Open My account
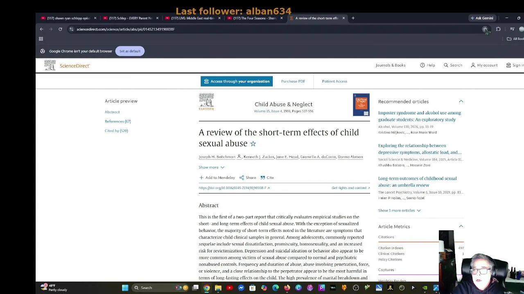 pos(484,65)
